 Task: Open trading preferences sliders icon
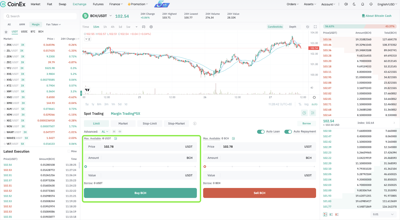[313, 113]
